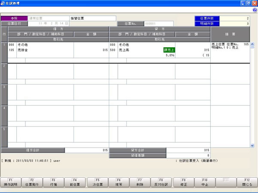Select the 振替伝票 slip type field

click(93, 18)
